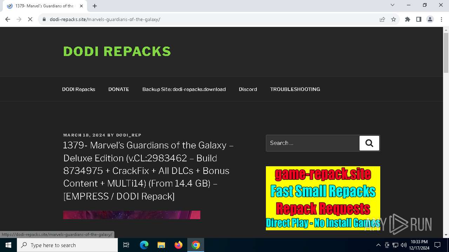Viewport: 449px width, 252px height.
Task: Launch Microsoft Edge from taskbar
Action: click(144, 245)
